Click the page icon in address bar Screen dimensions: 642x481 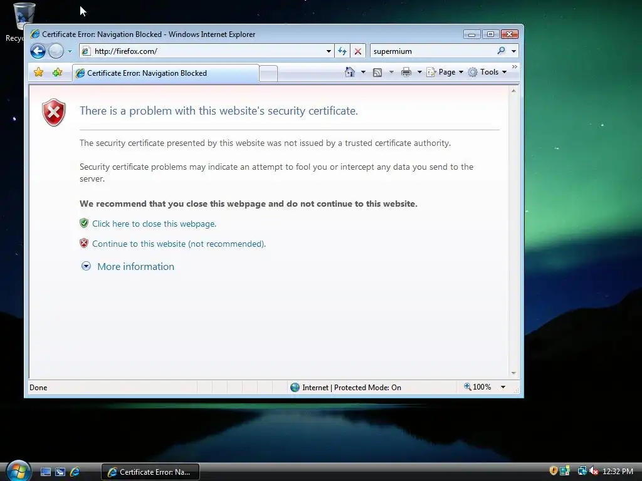(x=85, y=51)
